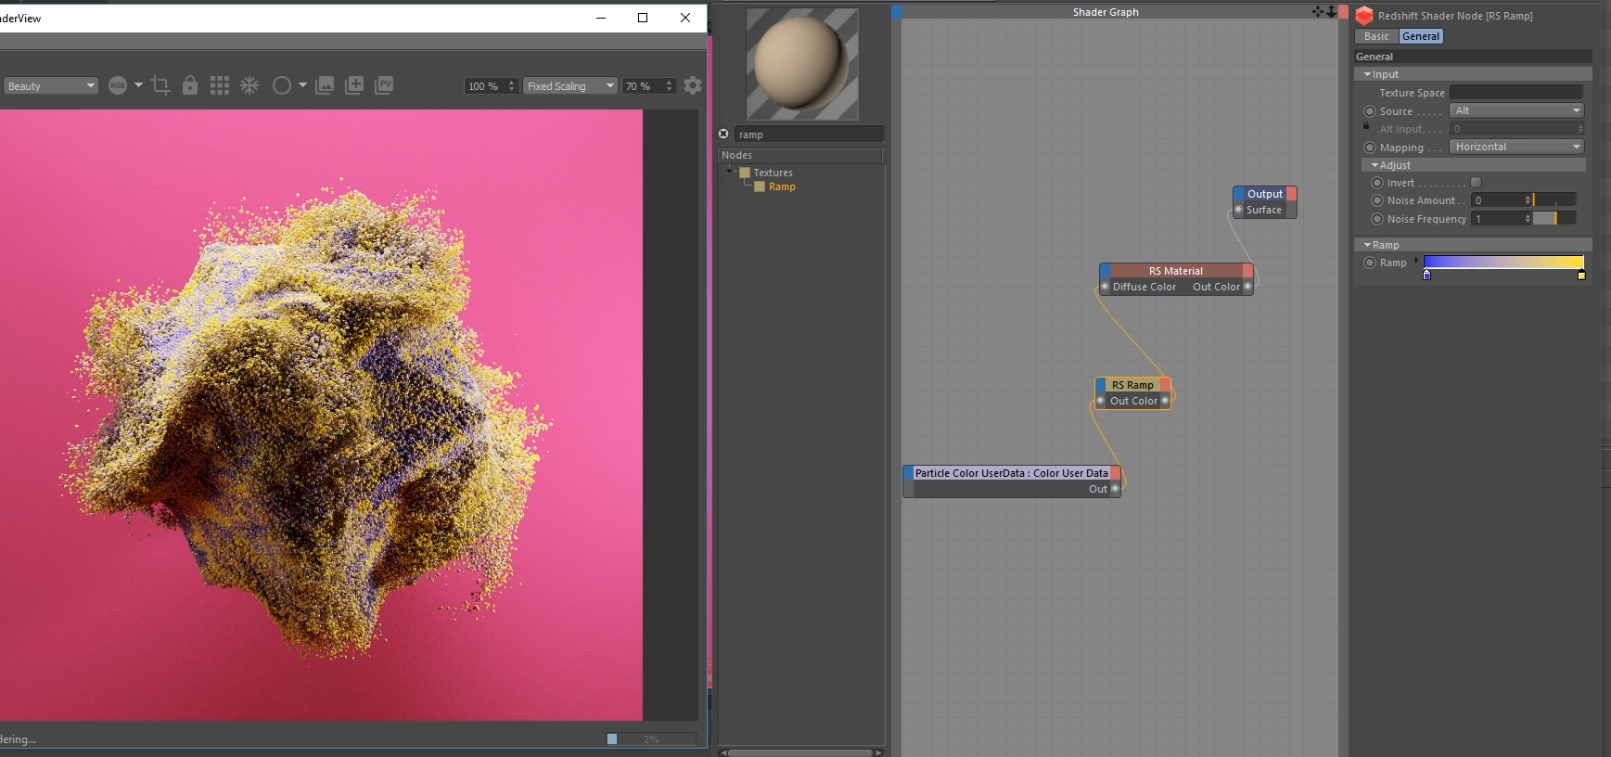Image resolution: width=1611 pixels, height=757 pixels.
Task: Toggle the Source animation radio dot
Action: pos(1370,111)
